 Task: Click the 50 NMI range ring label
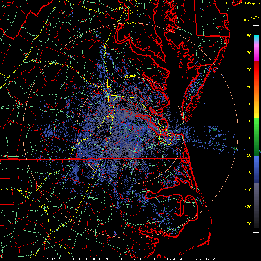(x=130, y=77)
